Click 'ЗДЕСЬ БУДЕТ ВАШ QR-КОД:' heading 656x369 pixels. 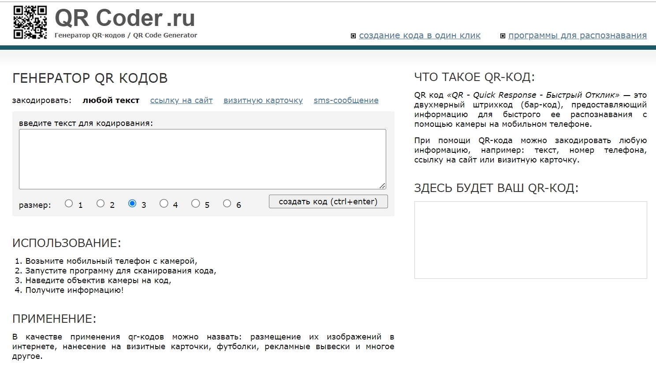496,188
